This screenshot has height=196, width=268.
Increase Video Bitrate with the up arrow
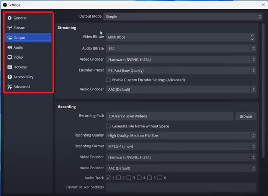pos(252,35)
